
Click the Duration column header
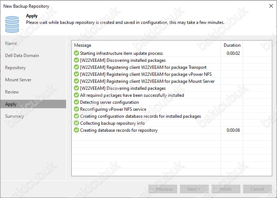click(232, 45)
